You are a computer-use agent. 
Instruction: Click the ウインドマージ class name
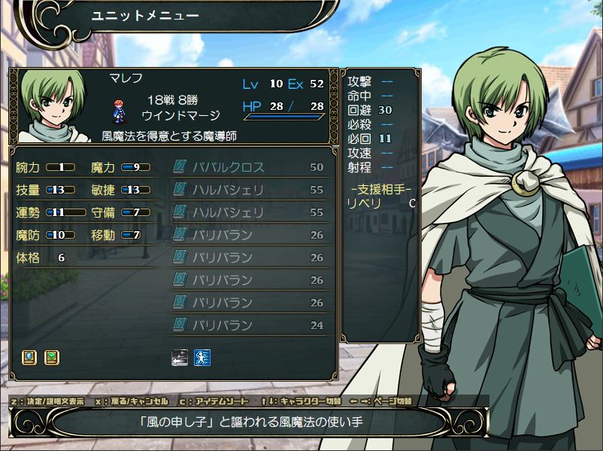pyautogui.click(x=180, y=115)
